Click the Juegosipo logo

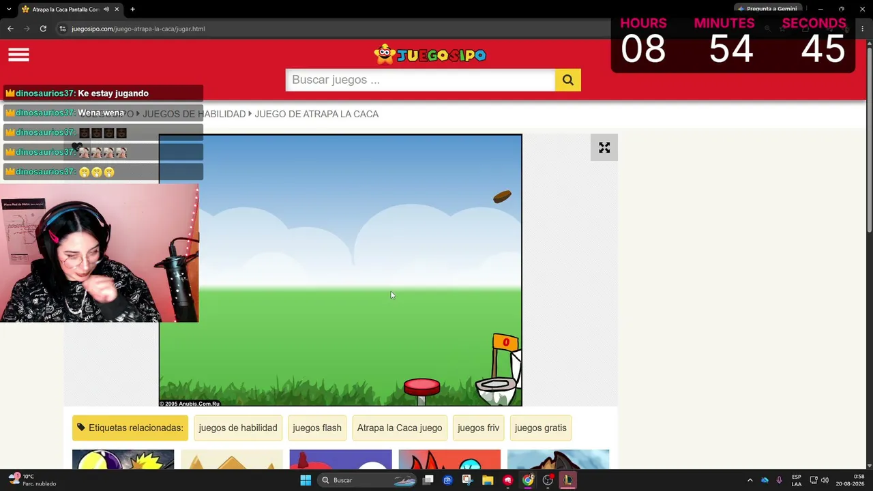[430, 55]
